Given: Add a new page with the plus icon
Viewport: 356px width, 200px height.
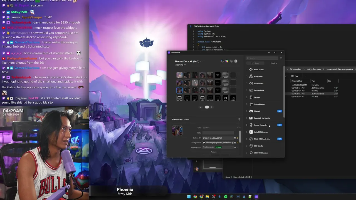Looking at the screenshot, I should (211, 107).
